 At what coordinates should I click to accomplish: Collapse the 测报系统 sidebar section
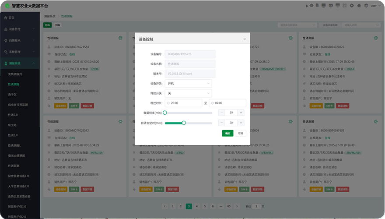point(20,64)
